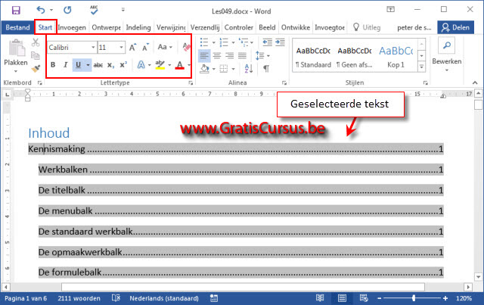The image size is (484, 305).
Task: Toggle strikethrough formatting
Action: (x=98, y=65)
